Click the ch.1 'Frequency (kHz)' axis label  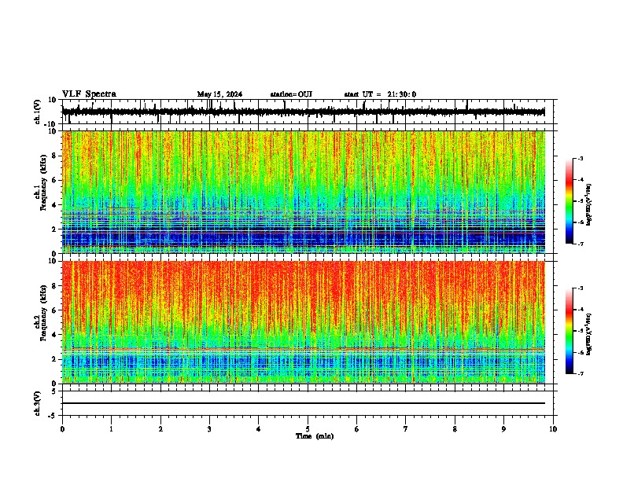(43, 183)
